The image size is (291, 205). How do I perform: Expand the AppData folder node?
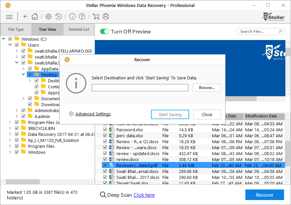23,69
